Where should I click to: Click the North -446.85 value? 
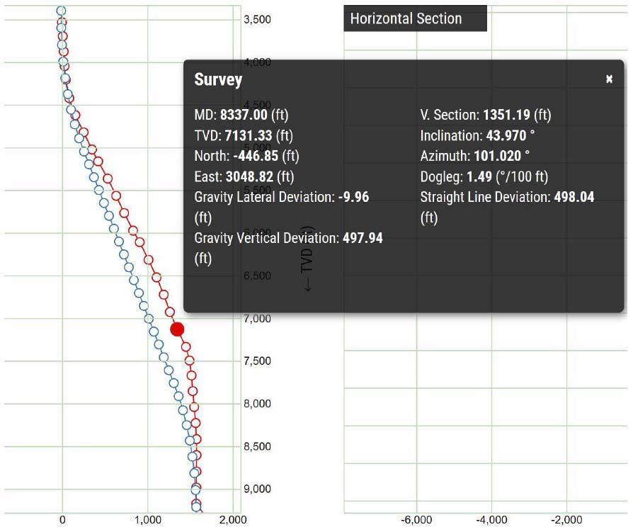pyautogui.click(x=256, y=156)
